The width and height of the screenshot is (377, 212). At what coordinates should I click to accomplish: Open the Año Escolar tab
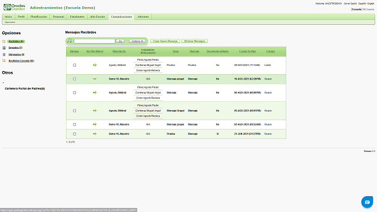pyautogui.click(x=98, y=16)
